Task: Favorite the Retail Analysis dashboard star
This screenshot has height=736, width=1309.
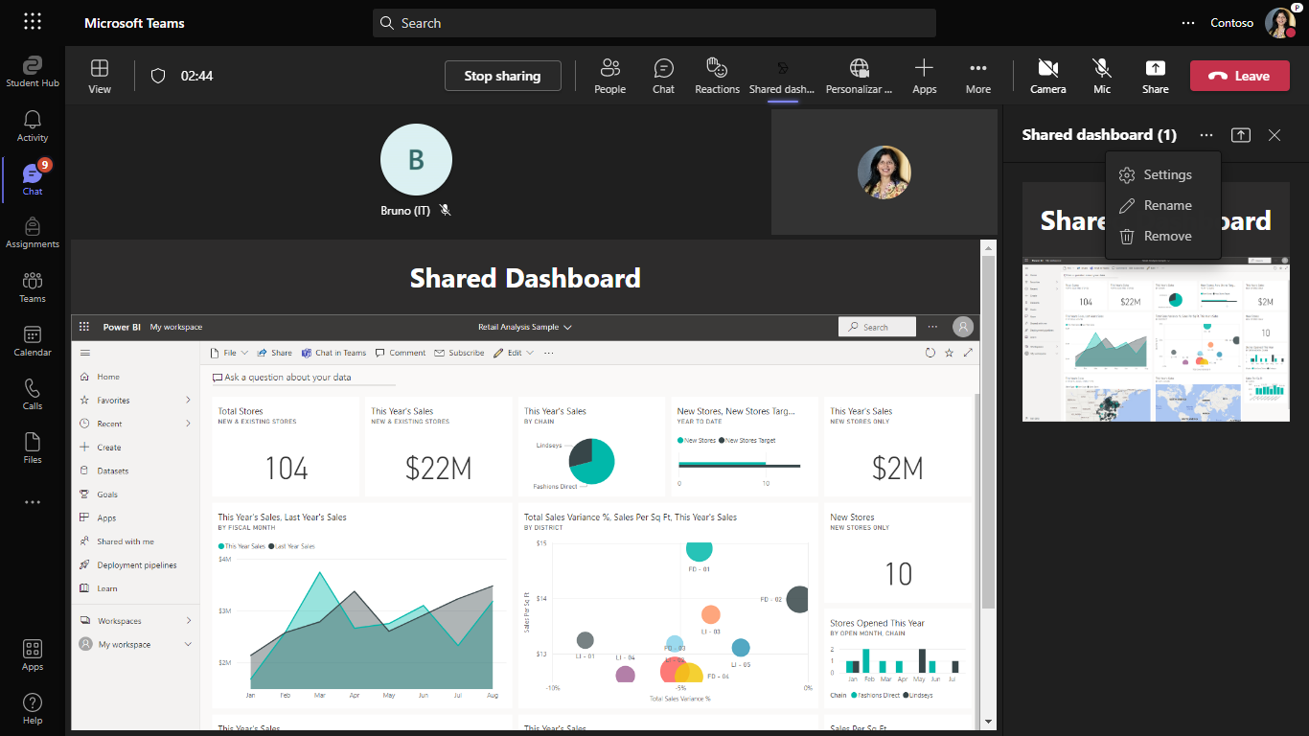Action: click(x=949, y=353)
